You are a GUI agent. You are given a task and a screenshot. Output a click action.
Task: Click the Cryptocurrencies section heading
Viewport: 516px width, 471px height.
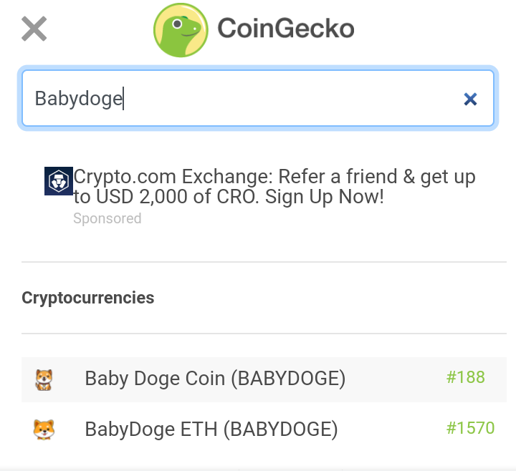(88, 298)
